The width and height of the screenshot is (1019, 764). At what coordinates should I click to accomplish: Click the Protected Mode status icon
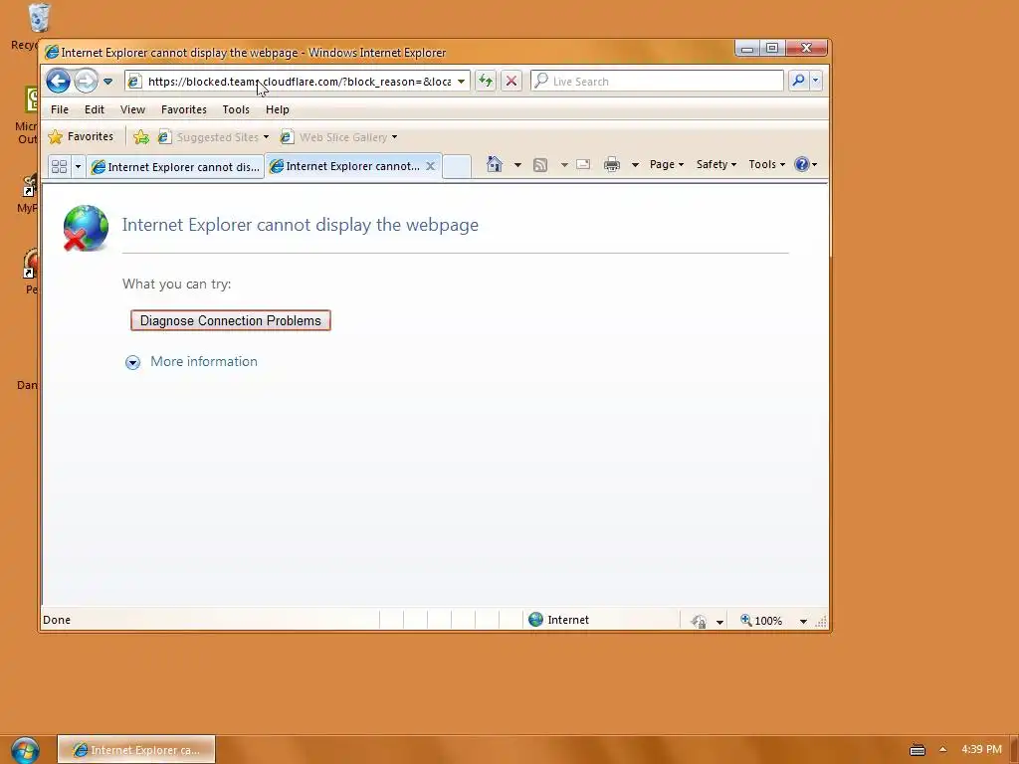[x=699, y=622]
